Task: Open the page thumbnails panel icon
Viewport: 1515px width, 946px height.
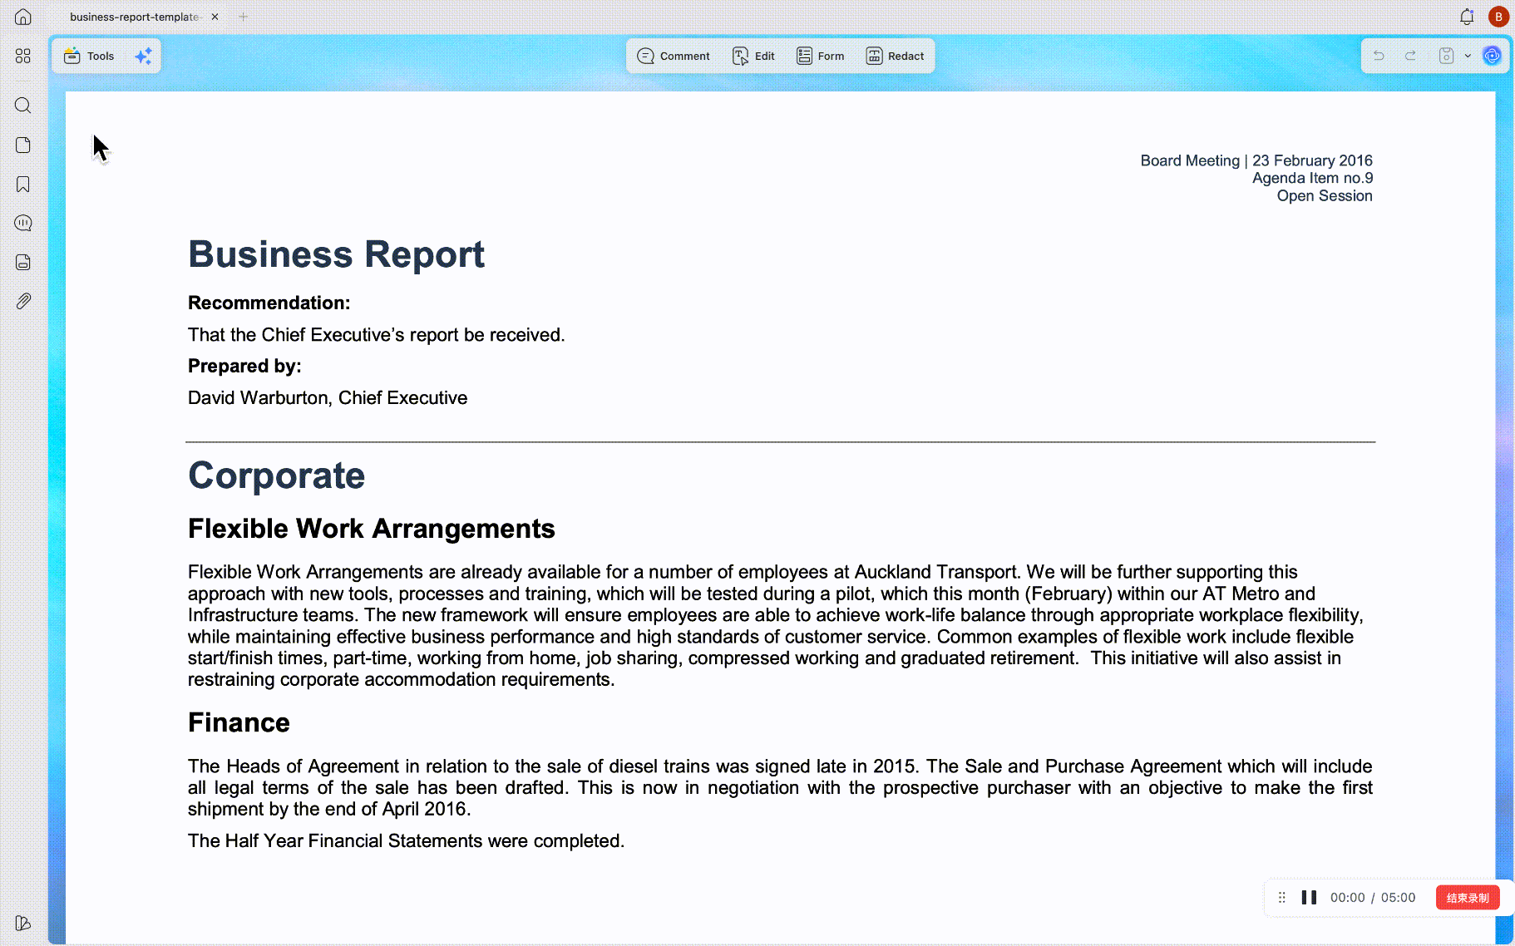Action: point(23,145)
